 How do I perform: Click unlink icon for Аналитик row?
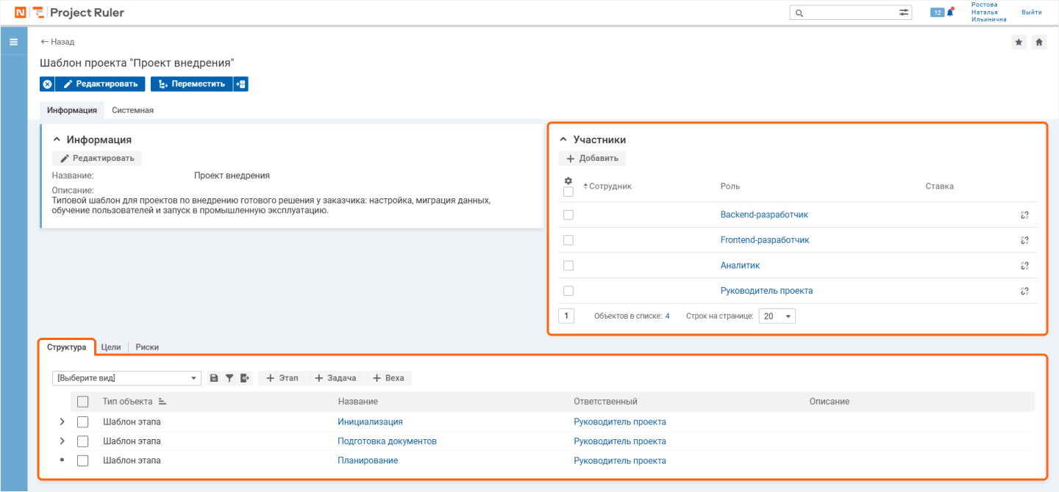click(1024, 266)
